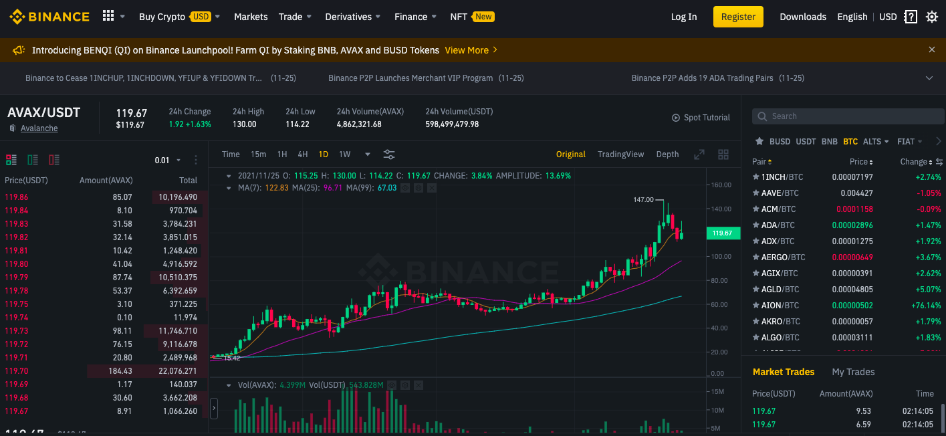Open the ALTS markets dropdown

click(876, 142)
